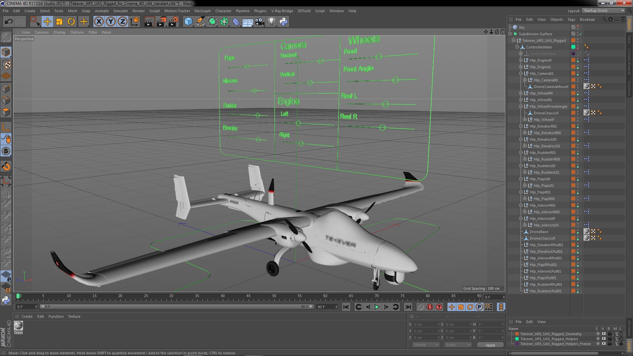633x356 pixels.
Task: Click the timeline frame 45 marker
Action: coord(248,296)
